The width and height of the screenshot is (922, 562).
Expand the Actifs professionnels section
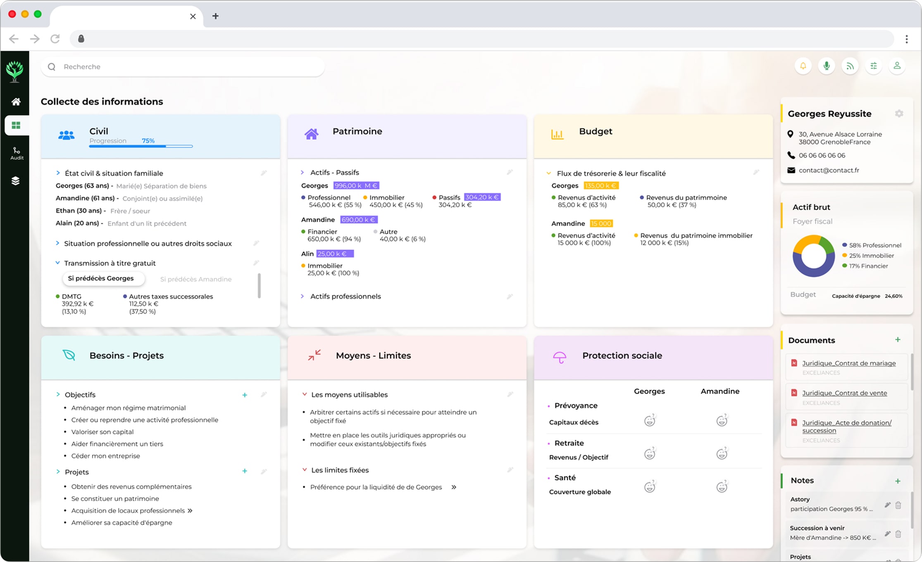(x=345, y=296)
